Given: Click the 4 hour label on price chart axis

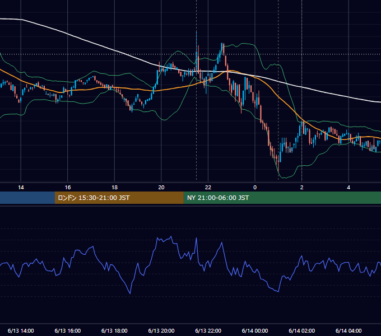Looking at the screenshot, I should coord(349,188).
